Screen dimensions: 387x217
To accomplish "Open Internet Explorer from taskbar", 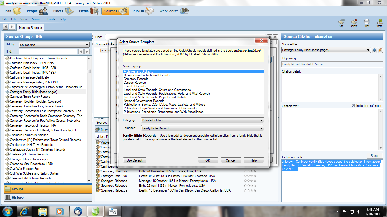I will point(24,211).
